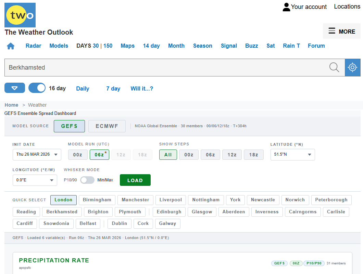
Task: Show only 12z steps
Action: coord(232,155)
